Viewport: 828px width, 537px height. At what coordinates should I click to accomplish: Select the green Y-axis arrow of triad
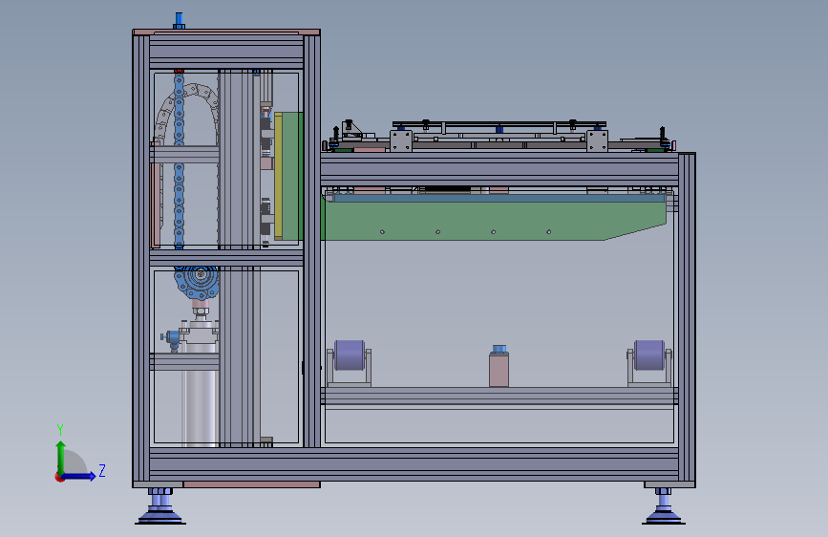pyautogui.click(x=61, y=457)
